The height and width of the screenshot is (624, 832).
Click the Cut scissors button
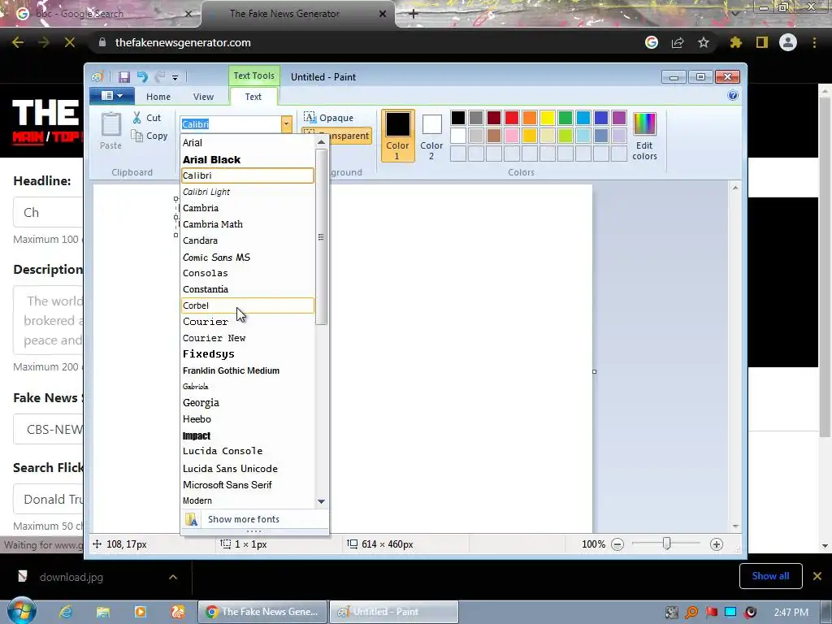pos(147,118)
